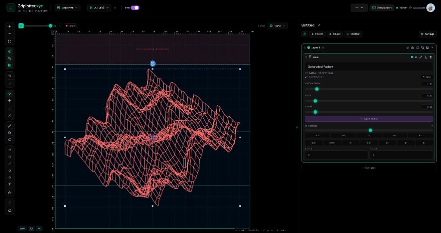Click the user avatar in top right
This screenshot has width=441, height=233.
tap(430, 8)
